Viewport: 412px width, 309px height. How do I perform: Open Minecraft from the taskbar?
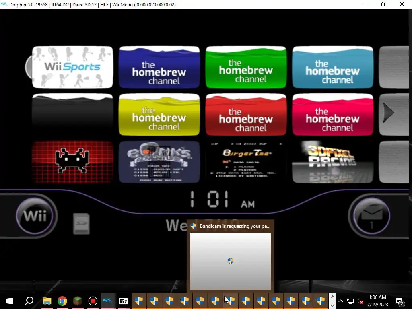(78, 301)
